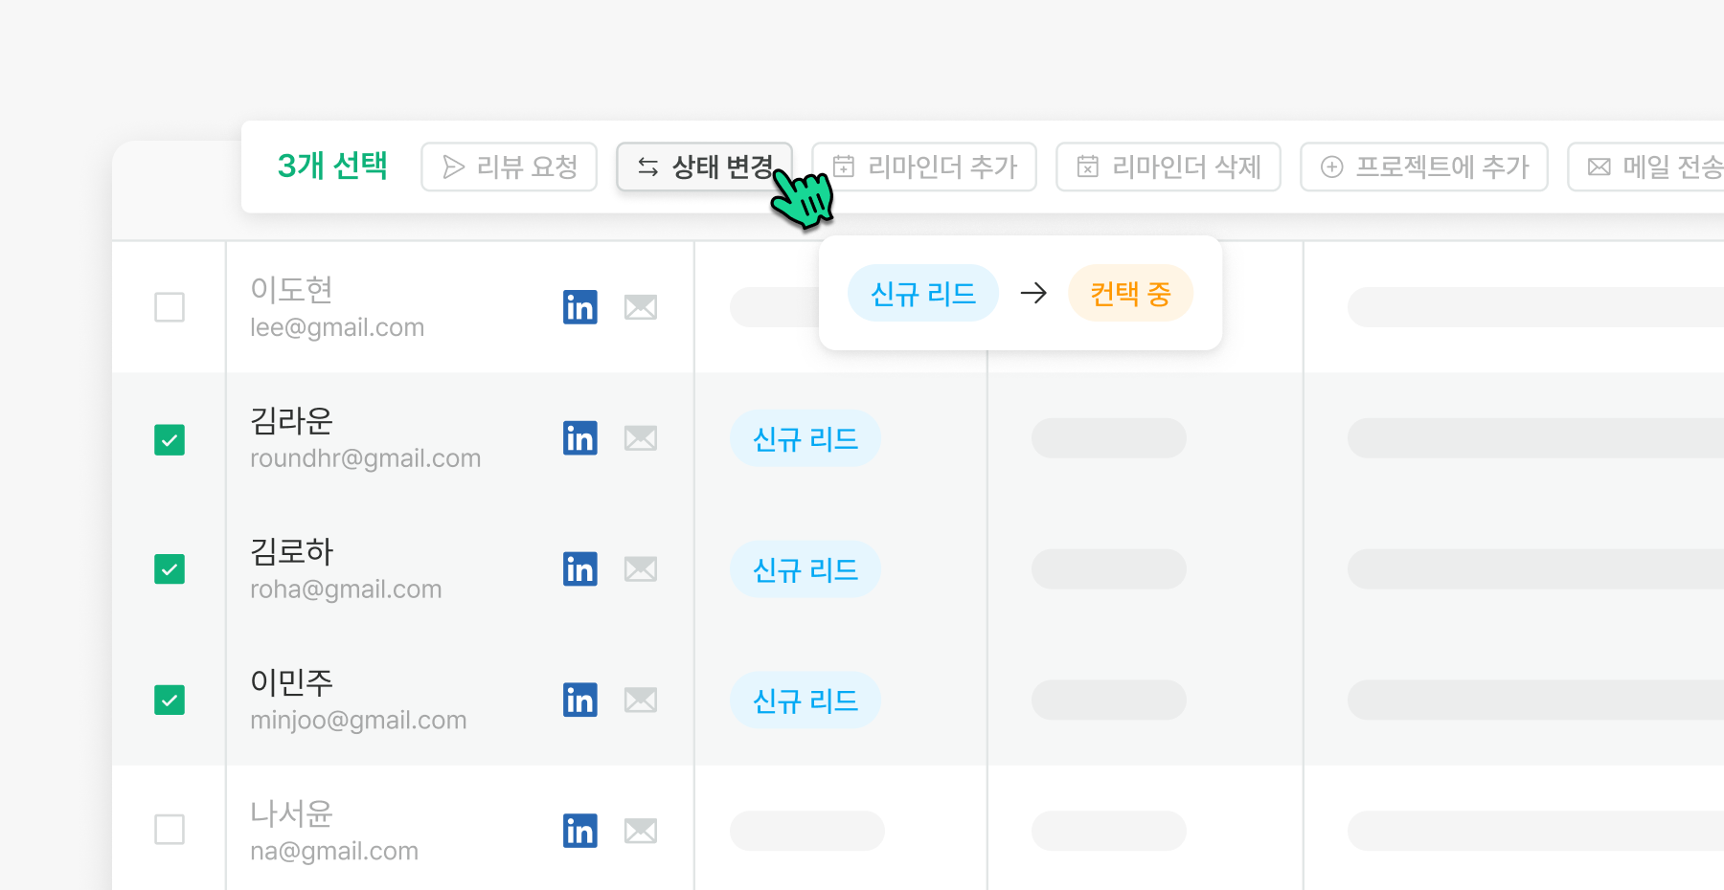The image size is (1724, 890).
Task: Click LinkedIn icon next to 김라운
Action: (579, 438)
